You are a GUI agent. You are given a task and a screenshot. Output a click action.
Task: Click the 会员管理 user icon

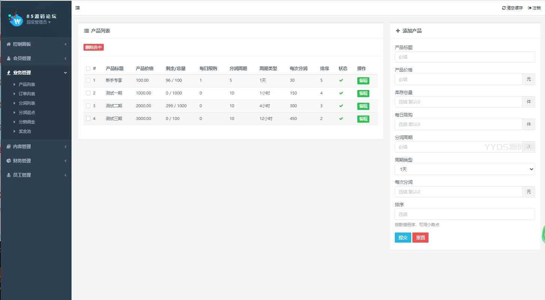(x=9, y=58)
